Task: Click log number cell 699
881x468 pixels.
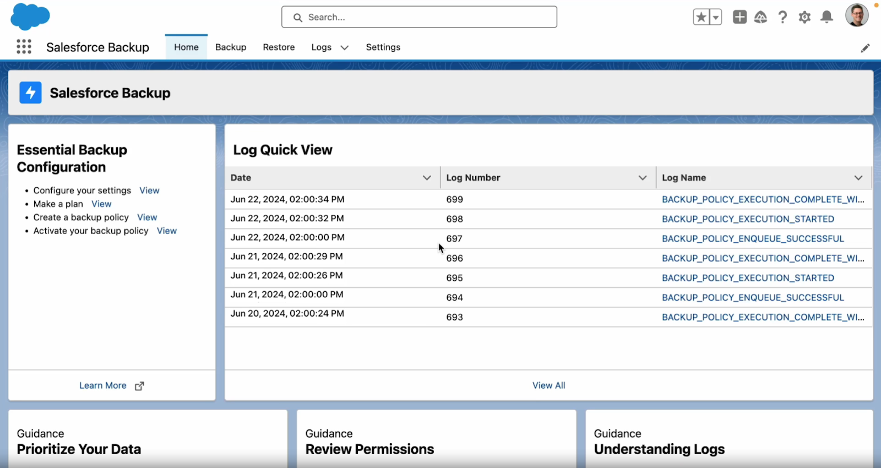Action: click(454, 199)
